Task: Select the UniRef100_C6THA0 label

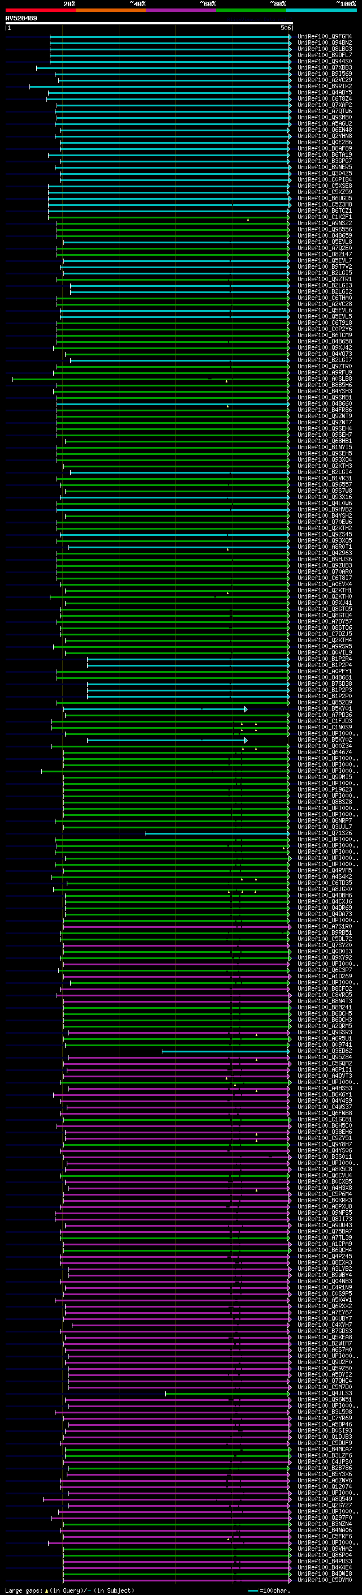Action: tap(324, 298)
